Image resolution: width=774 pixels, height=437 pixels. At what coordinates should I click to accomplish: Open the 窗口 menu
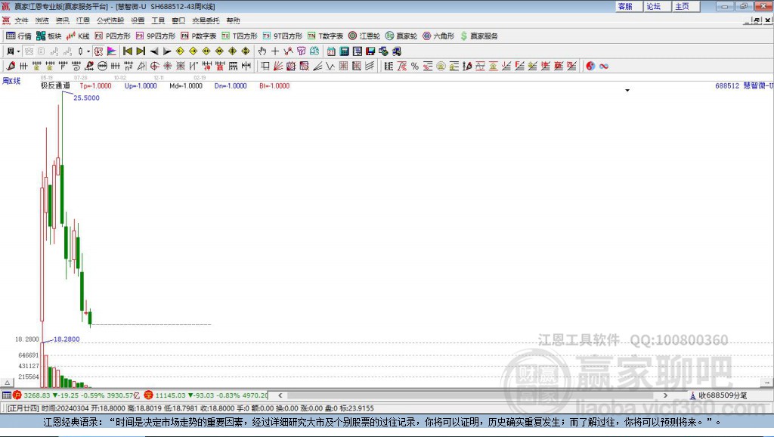[x=178, y=20]
